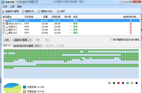The width and height of the screenshot is (142, 93).
Task: Click the 已用空间: 31.4 GB label
Action: point(35,87)
